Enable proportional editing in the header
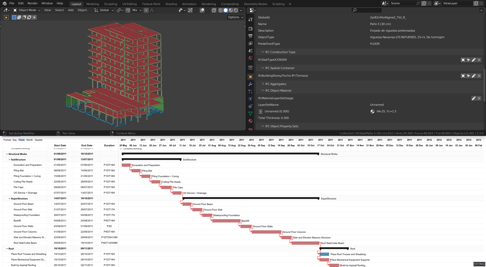Image resolution: width=486 pixels, height=267 pixels. [x=146, y=10]
